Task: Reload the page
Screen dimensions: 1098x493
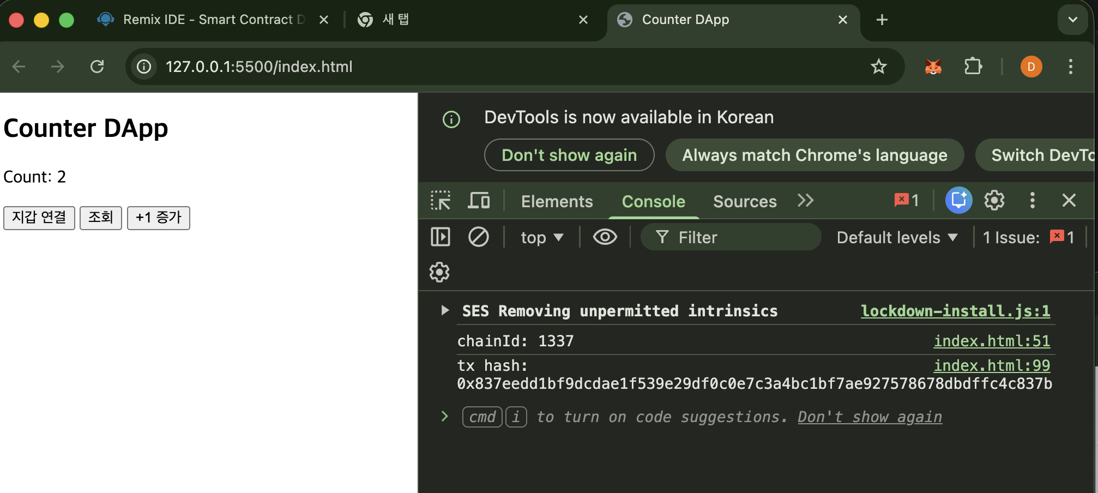Action: point(97,67)
